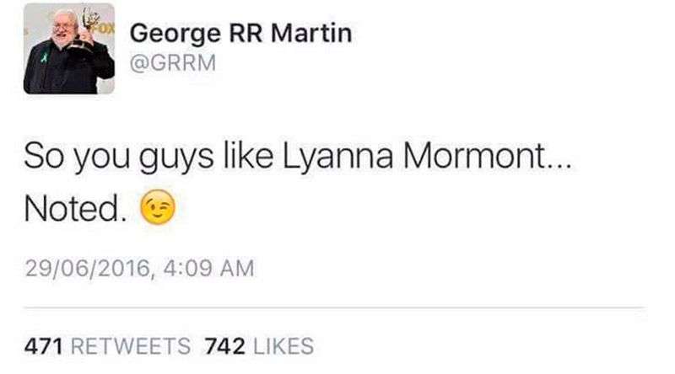Click the word "Noted." in the tweet

75,207
